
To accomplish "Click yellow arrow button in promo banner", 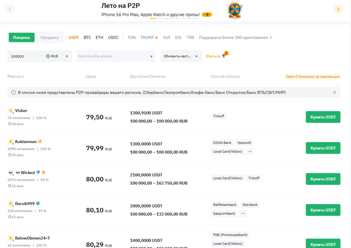I will (207, 15).
